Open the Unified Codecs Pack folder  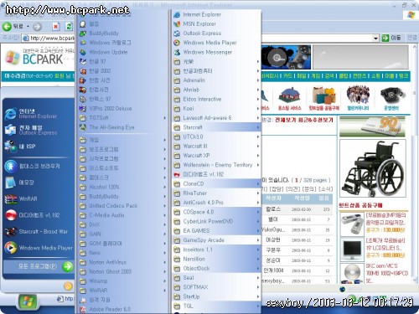pos(123,206)
